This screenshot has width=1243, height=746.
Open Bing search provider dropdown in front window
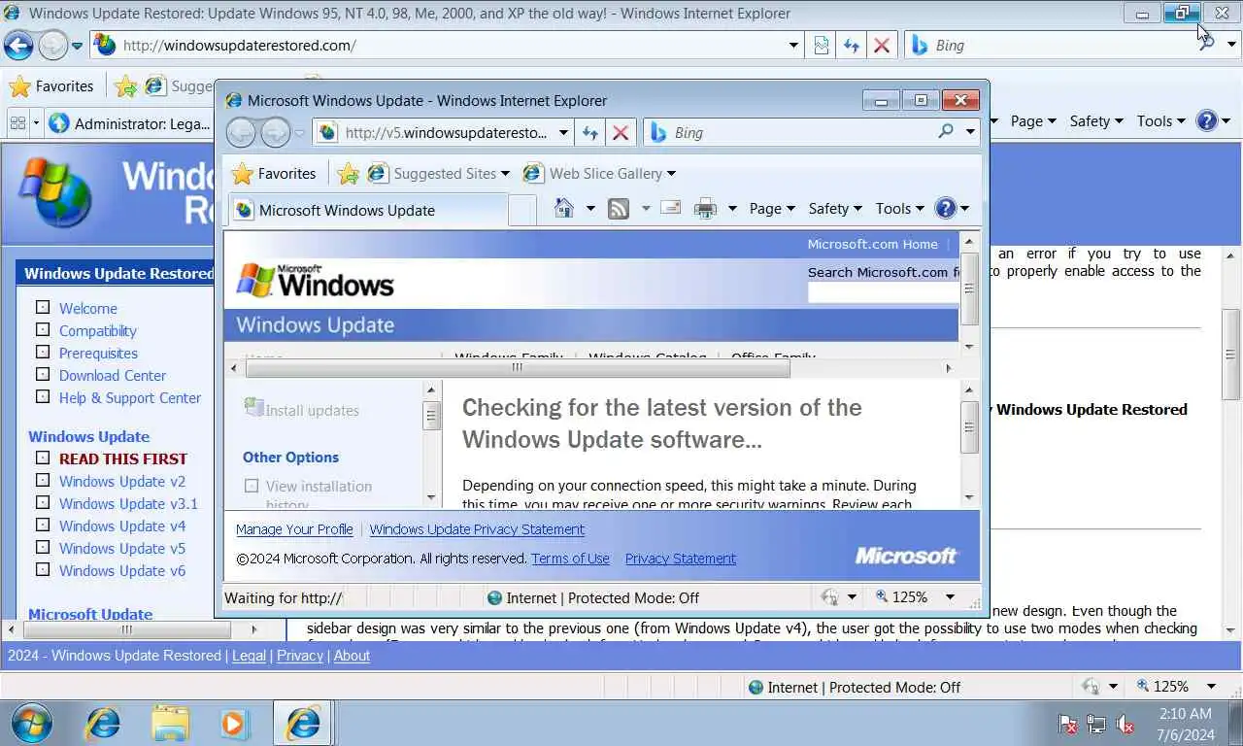970,132
